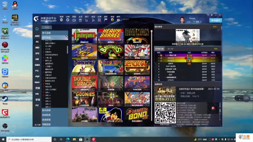The width and height of the screenshot is (253, 142).
Task: Open the OBS Studio desktop icon
Action: [x=5, y=127]
